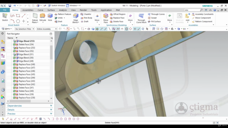This screenshot has height=128, width=228.
Task: Select the Datum Plane tool
Action: coord(35,18)
